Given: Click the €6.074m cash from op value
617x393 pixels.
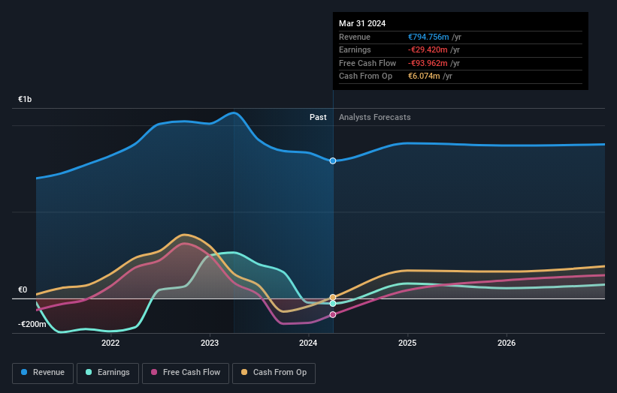Looking at the screenshot, I should (x=424, y=76).
